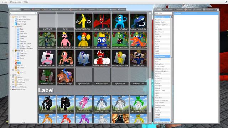Spawn the Cartoon Cat Builder NPC

tap(47, 104)
